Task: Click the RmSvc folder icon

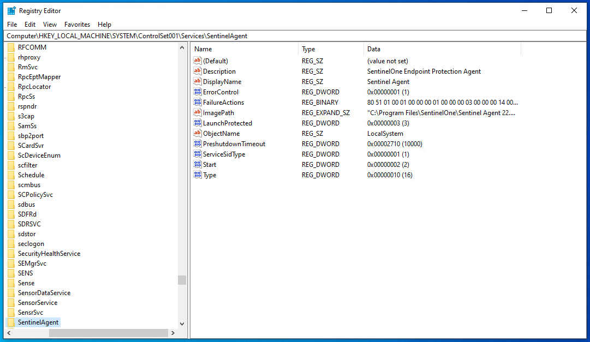Action: pyautogui.click(x=11, y=67)
